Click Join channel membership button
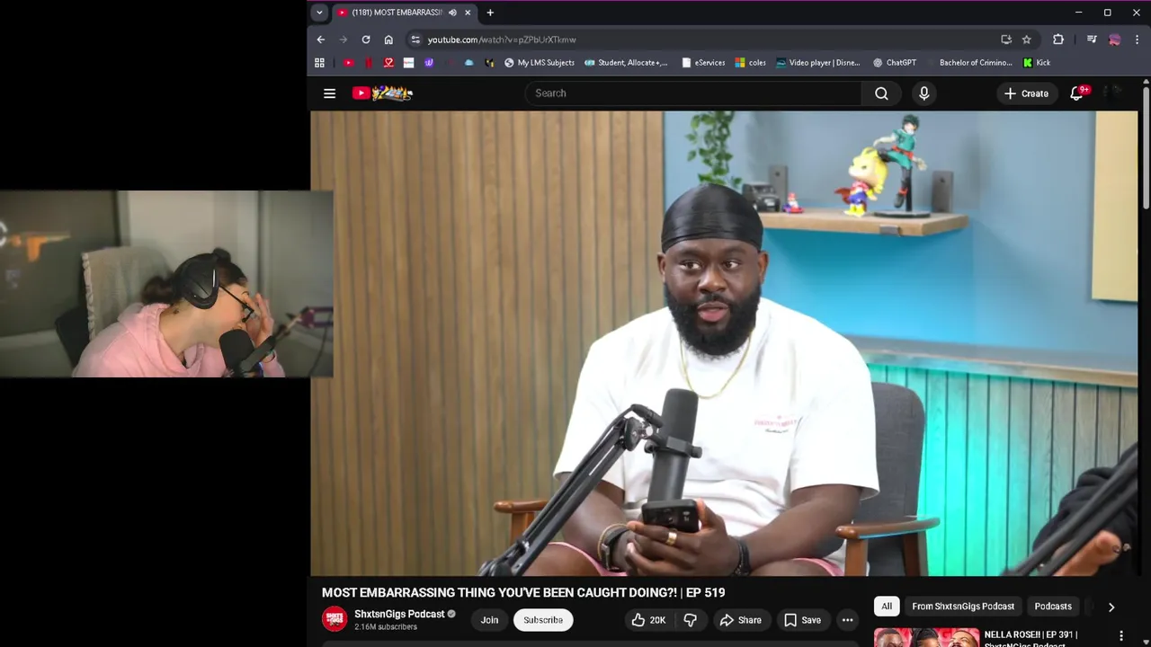1151x647 pixels. click(489, 620)
